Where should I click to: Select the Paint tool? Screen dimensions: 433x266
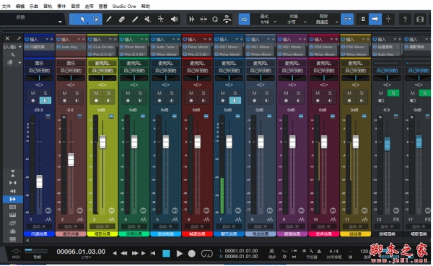(x=135, y=19)
